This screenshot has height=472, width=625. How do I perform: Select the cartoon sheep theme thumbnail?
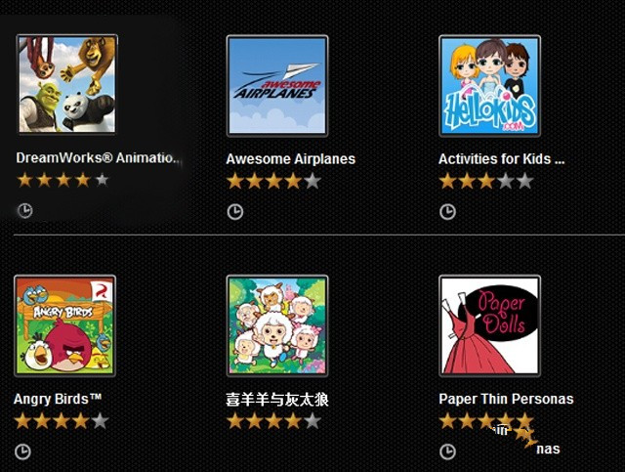(x=277, y=325)
